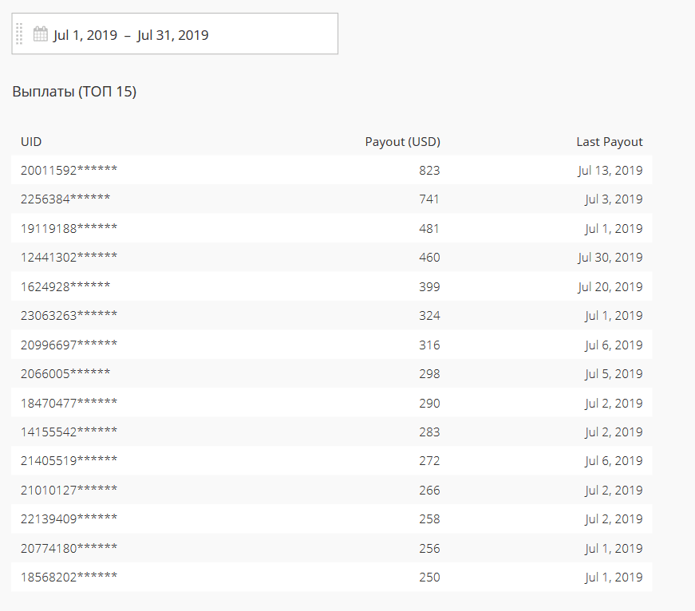The height and width of the screenshot is (611, 695).
Task: Click payout value 823
Action: (429, 171)
